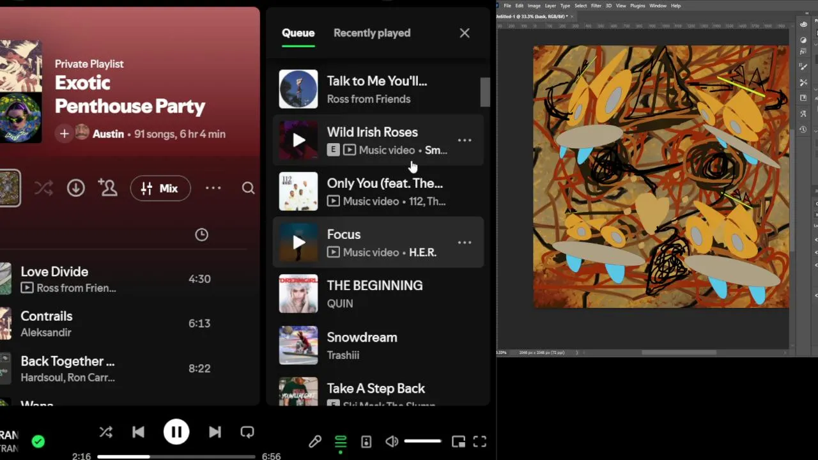Mute the volume speaker icon

[392, 441]
